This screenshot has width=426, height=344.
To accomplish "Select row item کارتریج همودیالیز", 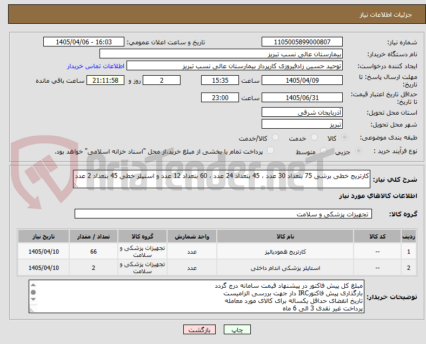I will [x=285, y=252].
